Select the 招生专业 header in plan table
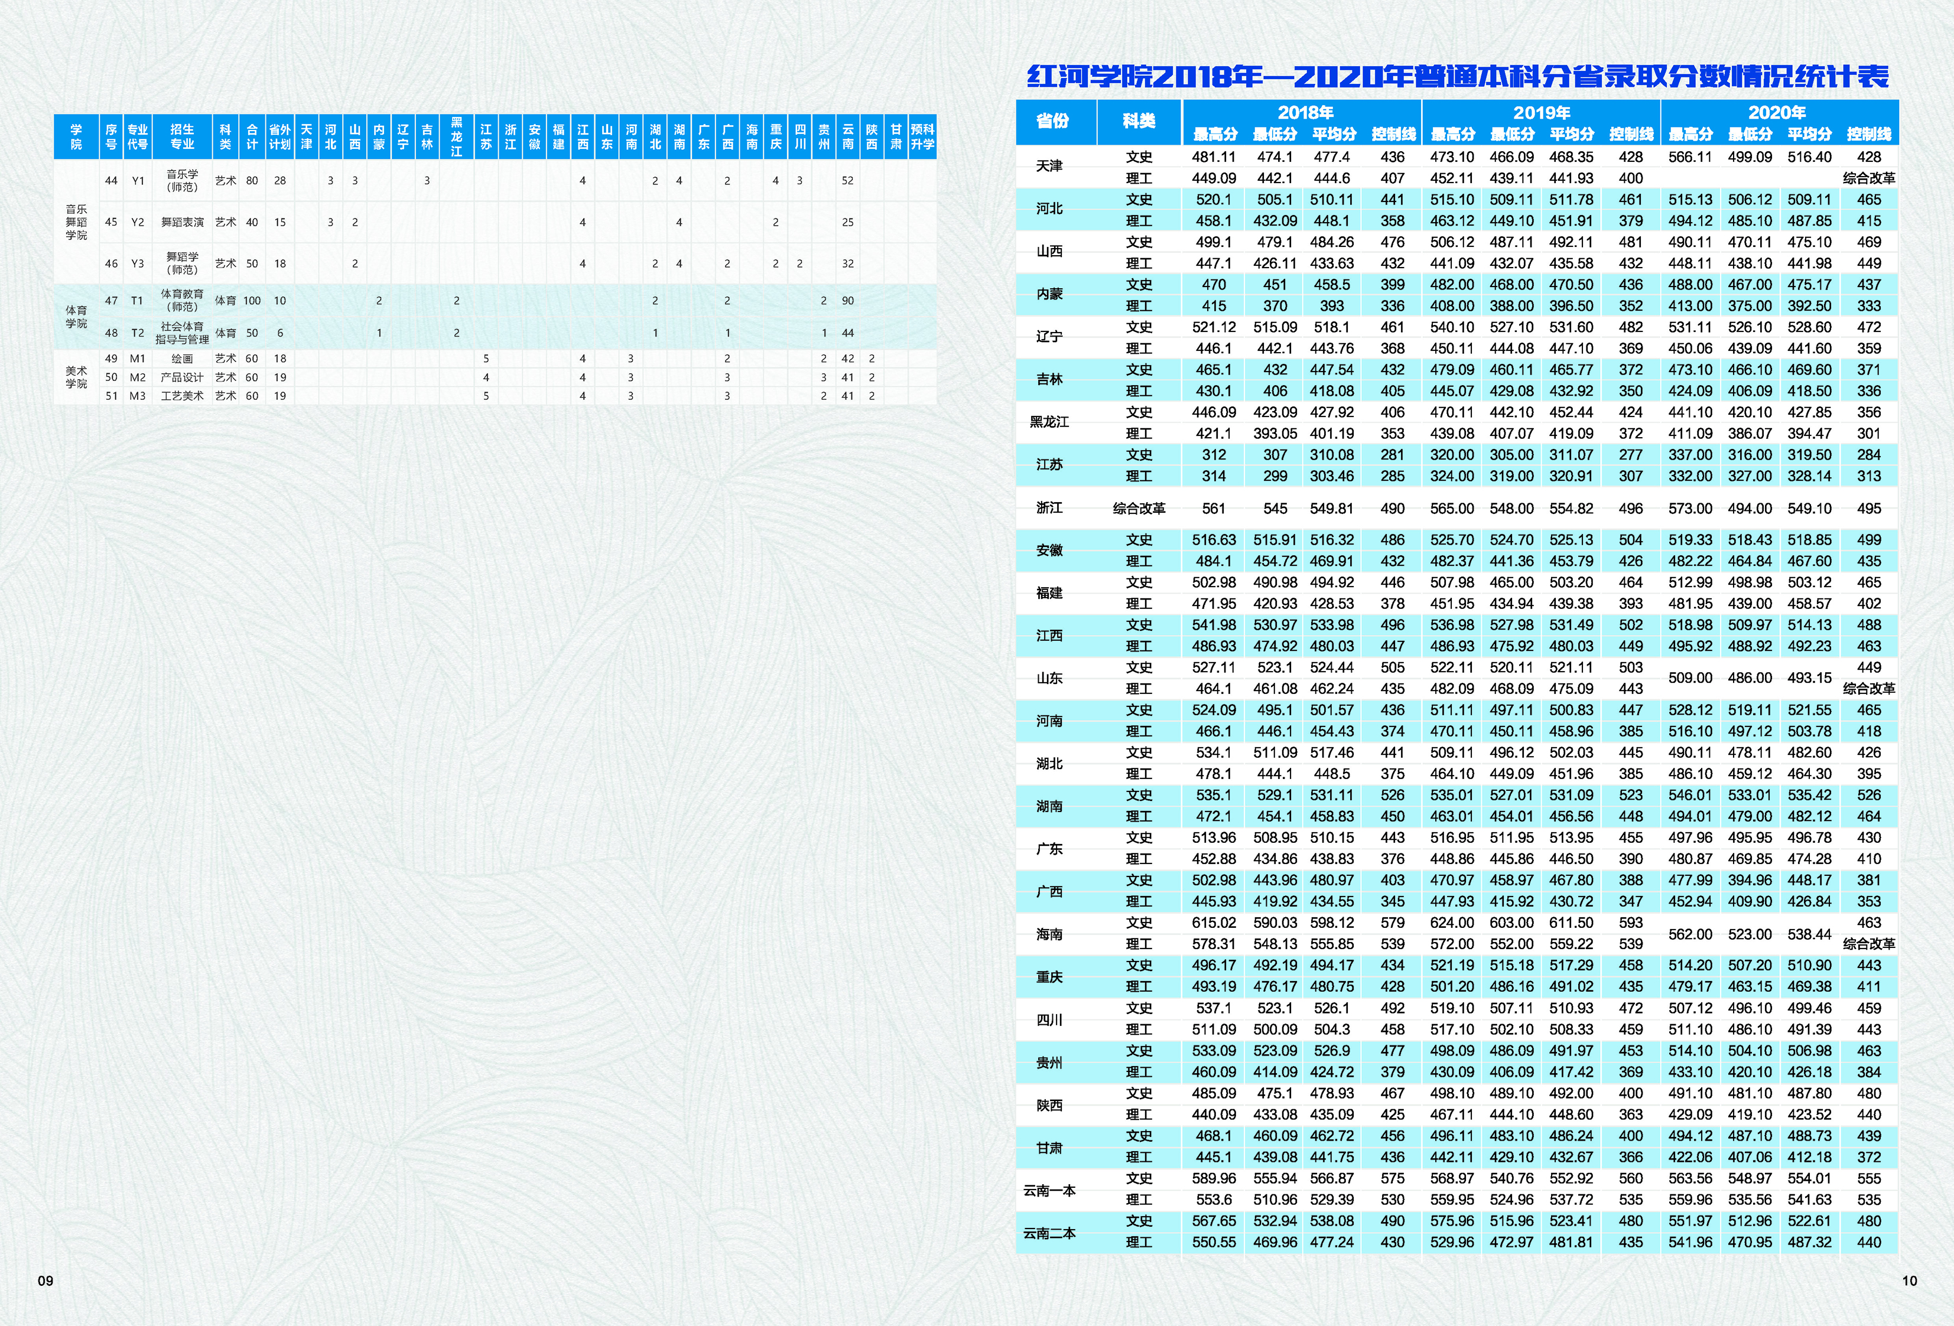 (183, 137)
